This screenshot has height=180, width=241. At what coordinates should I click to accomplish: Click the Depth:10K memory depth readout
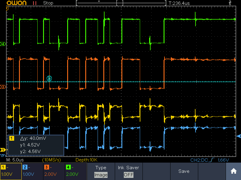click(86, 160)
